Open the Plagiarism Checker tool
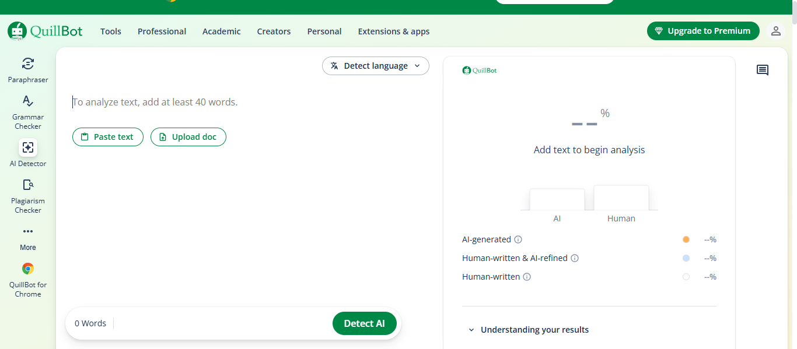The image size is (797, 349). click(28, 185)
